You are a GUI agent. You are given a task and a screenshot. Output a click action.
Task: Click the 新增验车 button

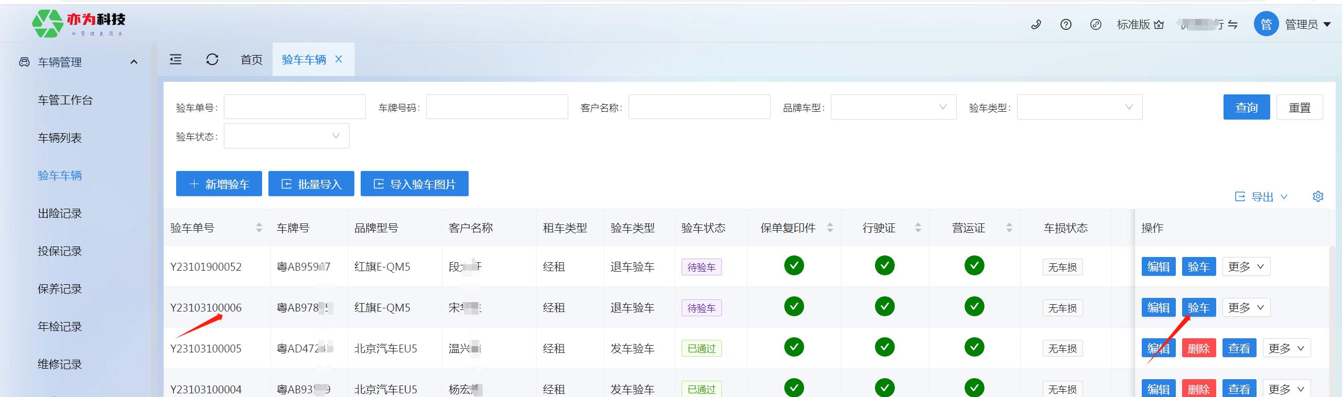click(x=219, y=184)
